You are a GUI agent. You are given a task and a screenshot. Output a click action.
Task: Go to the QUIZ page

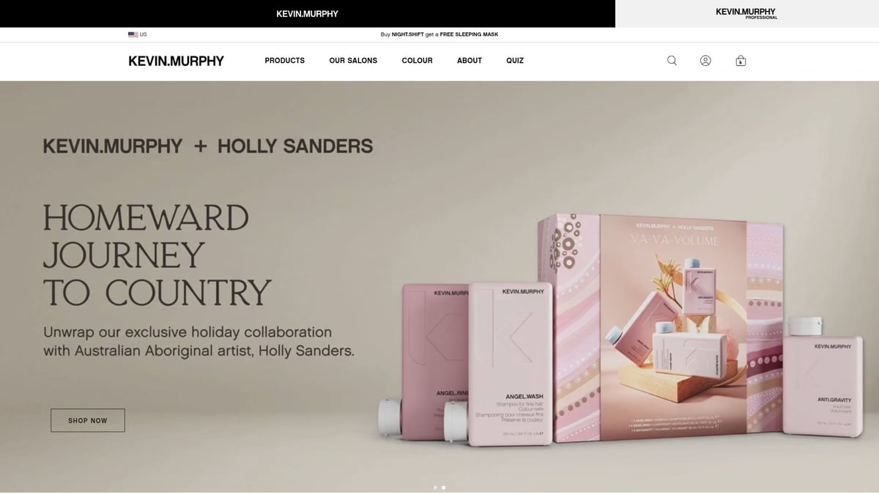pyautogui.click(x=515, y=61)
